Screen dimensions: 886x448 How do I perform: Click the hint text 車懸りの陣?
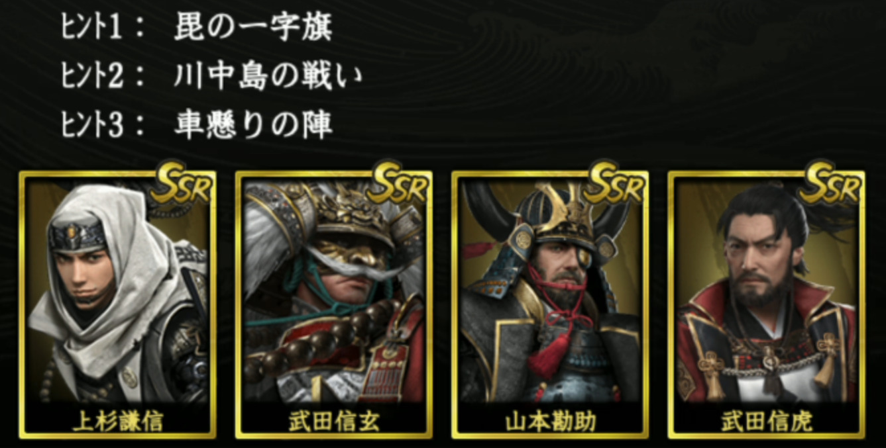pos(254,125)
